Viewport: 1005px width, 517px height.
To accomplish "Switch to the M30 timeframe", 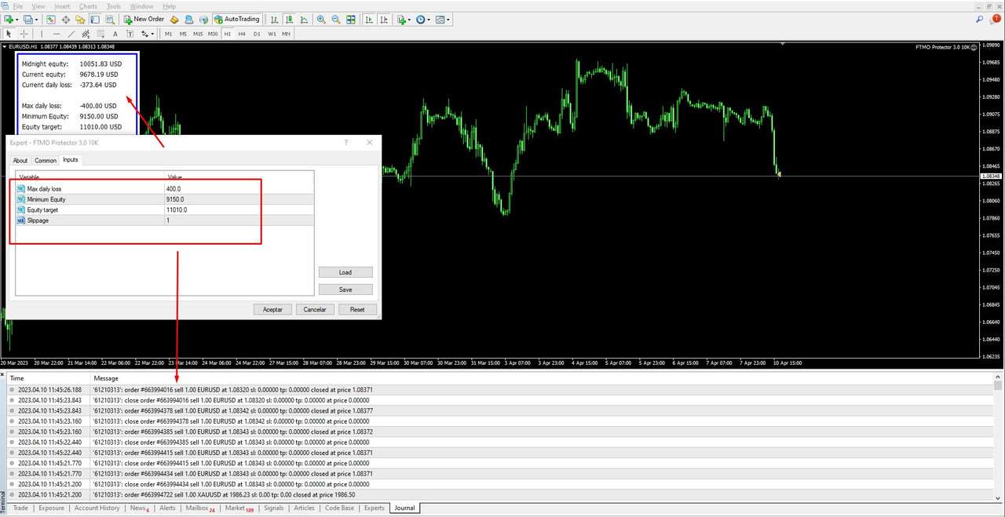I will [213, 34].
